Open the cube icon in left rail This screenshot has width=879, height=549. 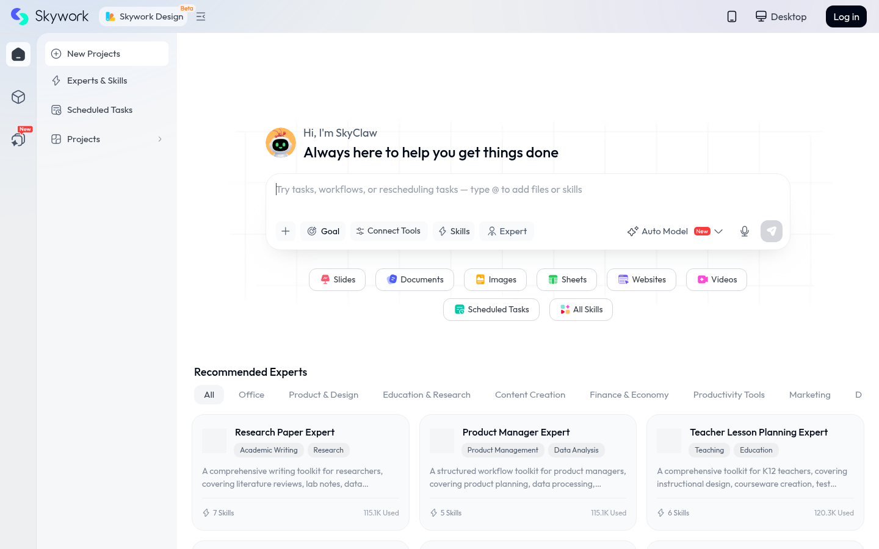[18, 97]
